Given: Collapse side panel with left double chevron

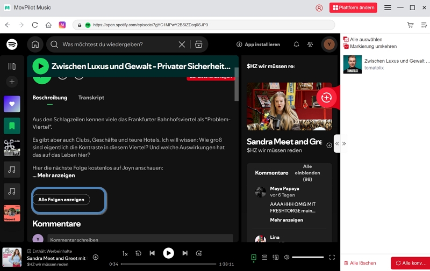Looking at the screenshot, I should [x=337, y=144].
